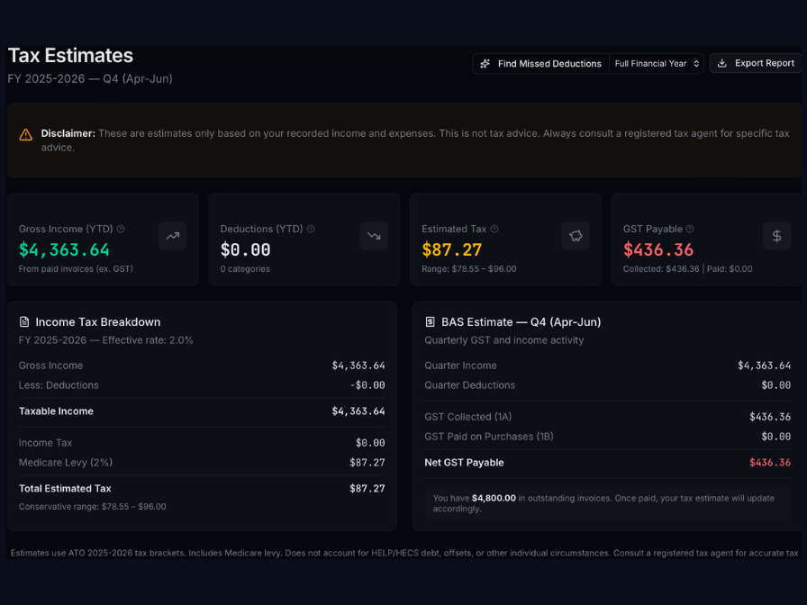The width and height of the screenshot is (807, 605).
Task: Click the $4,800.00 outstanding invoices notice
Action: pyautogui.click(x=608, y=503)
